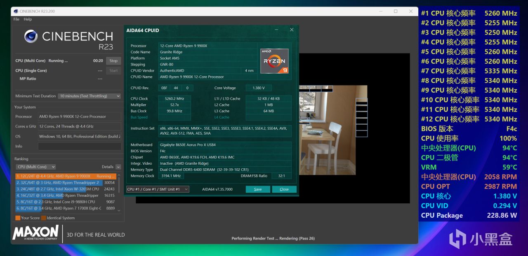Click the orange Your Score legend swatch
Screen dimensions: 528x256
pyautogui.click(x=18, y=218)
